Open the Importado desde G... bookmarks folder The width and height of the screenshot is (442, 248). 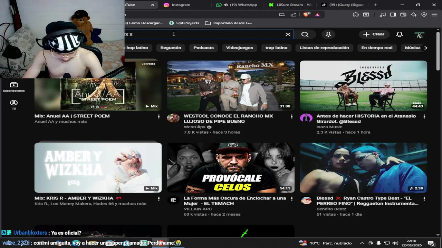point(229,23)
